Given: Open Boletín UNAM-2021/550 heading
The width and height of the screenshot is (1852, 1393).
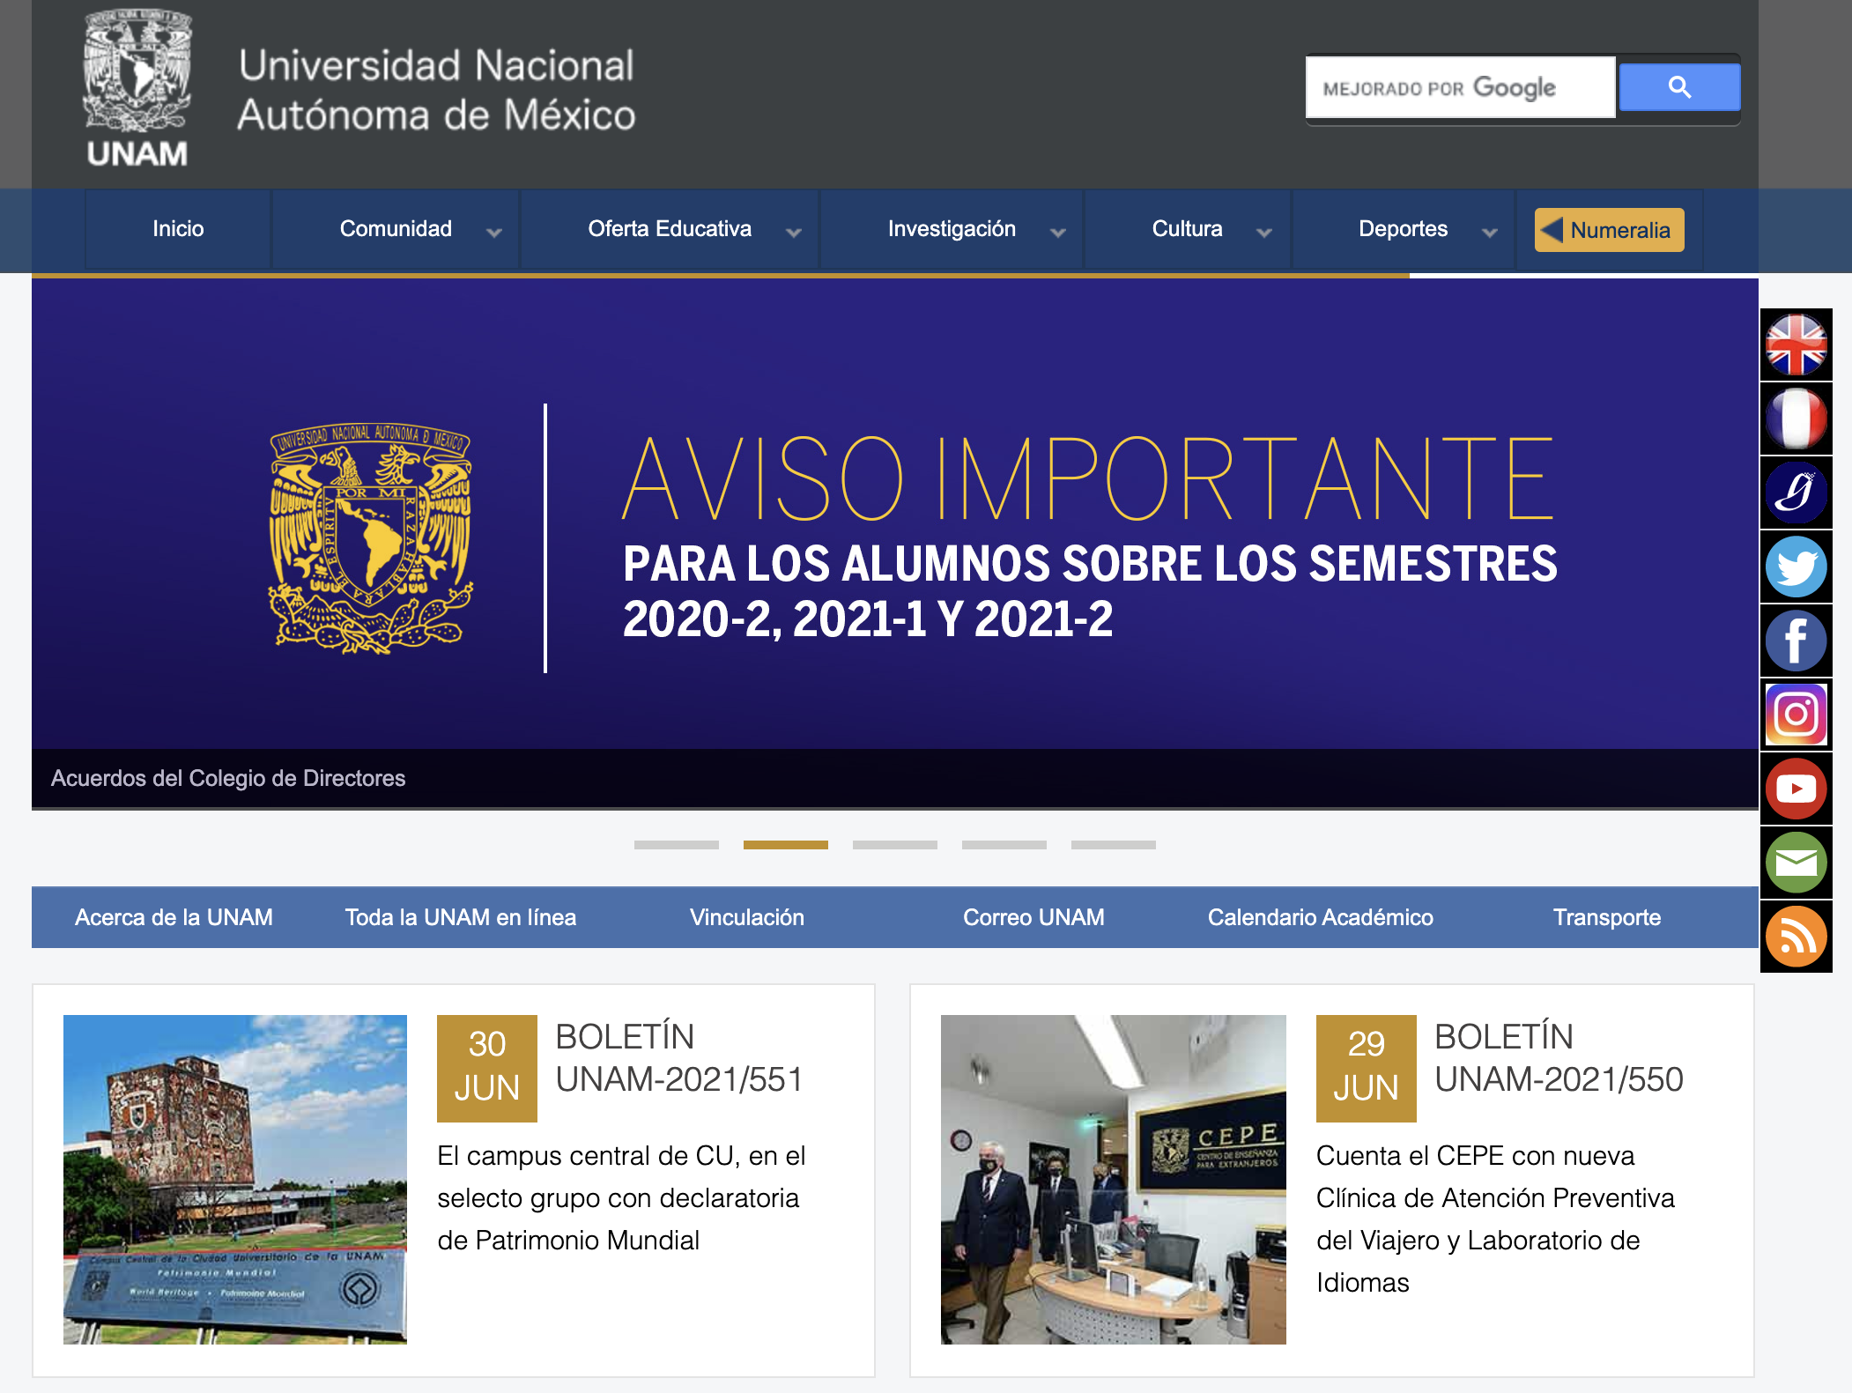Looking at the screenshot, I should 1559,1058.
